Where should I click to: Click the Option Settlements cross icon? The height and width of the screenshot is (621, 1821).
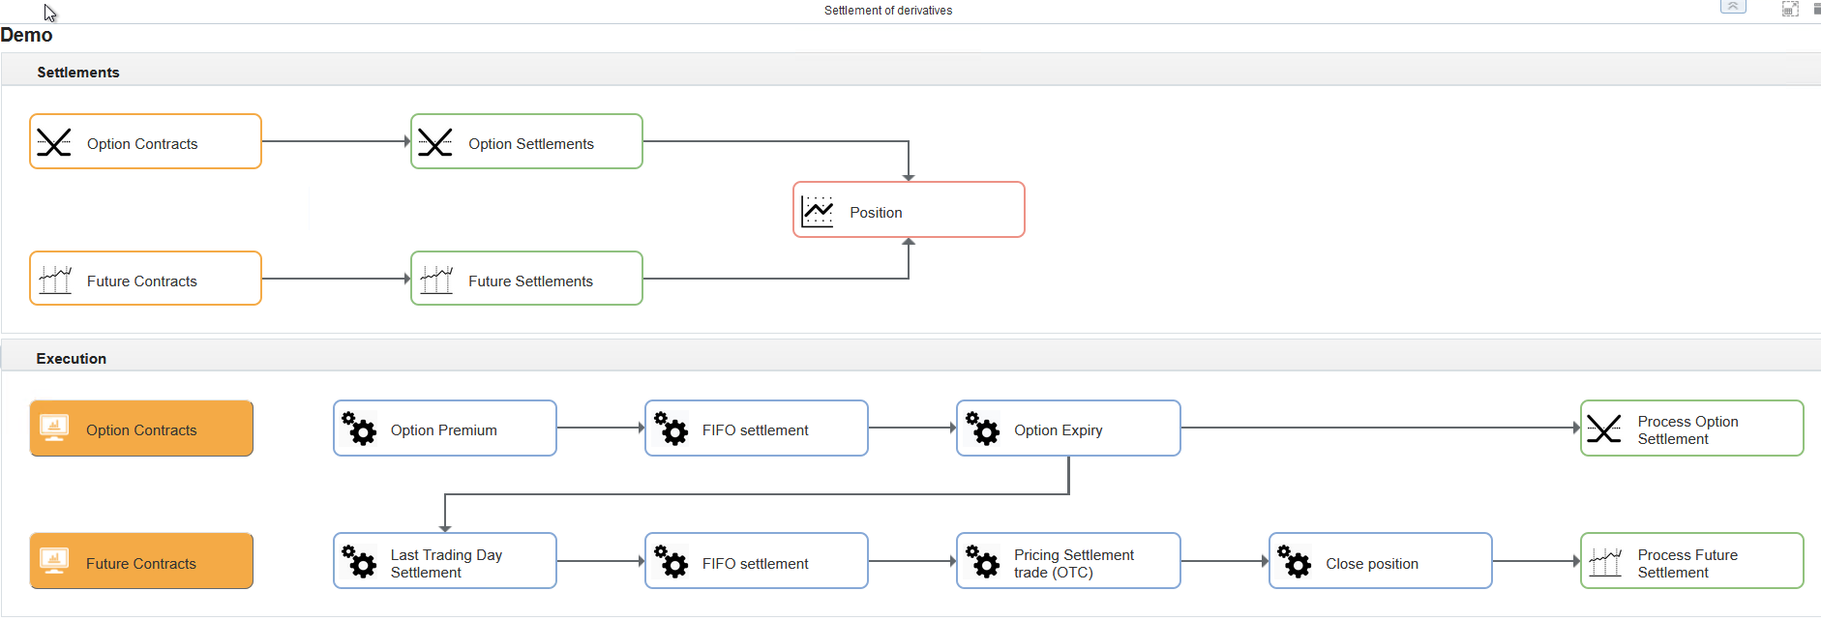[x=435, y=143]
